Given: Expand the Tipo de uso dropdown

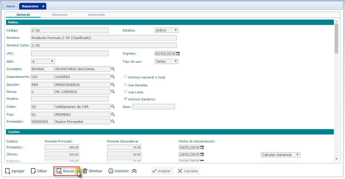Looking at the screenshot, I should coord(166,62).
